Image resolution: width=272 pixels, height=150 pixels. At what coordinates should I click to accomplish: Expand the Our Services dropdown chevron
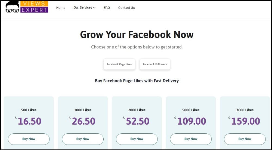(94, 8)
